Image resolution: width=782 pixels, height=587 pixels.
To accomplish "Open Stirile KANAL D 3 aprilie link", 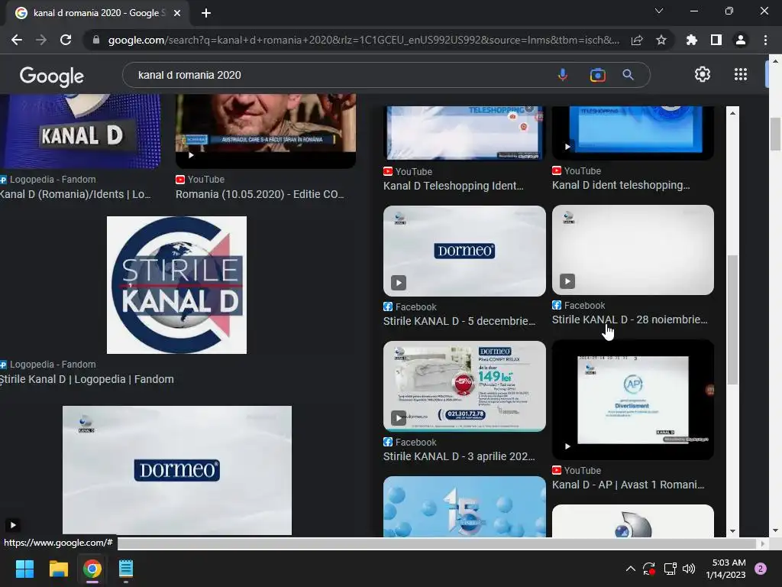I will tap(459, 456).
